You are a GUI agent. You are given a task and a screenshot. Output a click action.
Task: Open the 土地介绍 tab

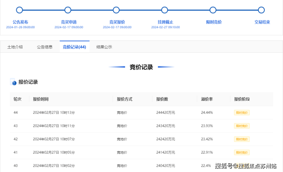click(15, 47)
